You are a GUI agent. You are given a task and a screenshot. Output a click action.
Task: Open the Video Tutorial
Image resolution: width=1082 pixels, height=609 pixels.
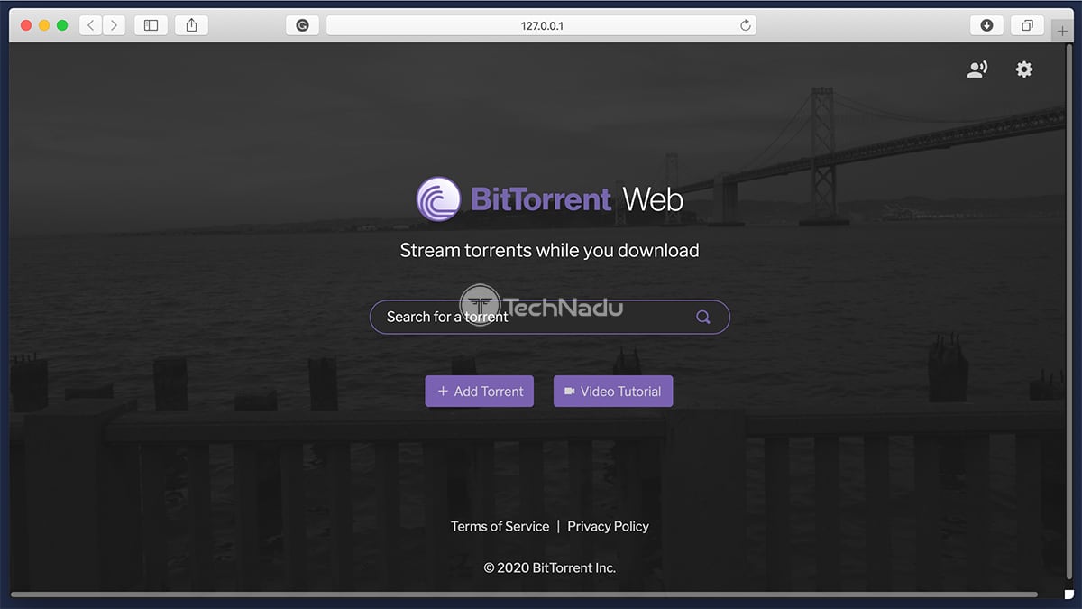613,392
